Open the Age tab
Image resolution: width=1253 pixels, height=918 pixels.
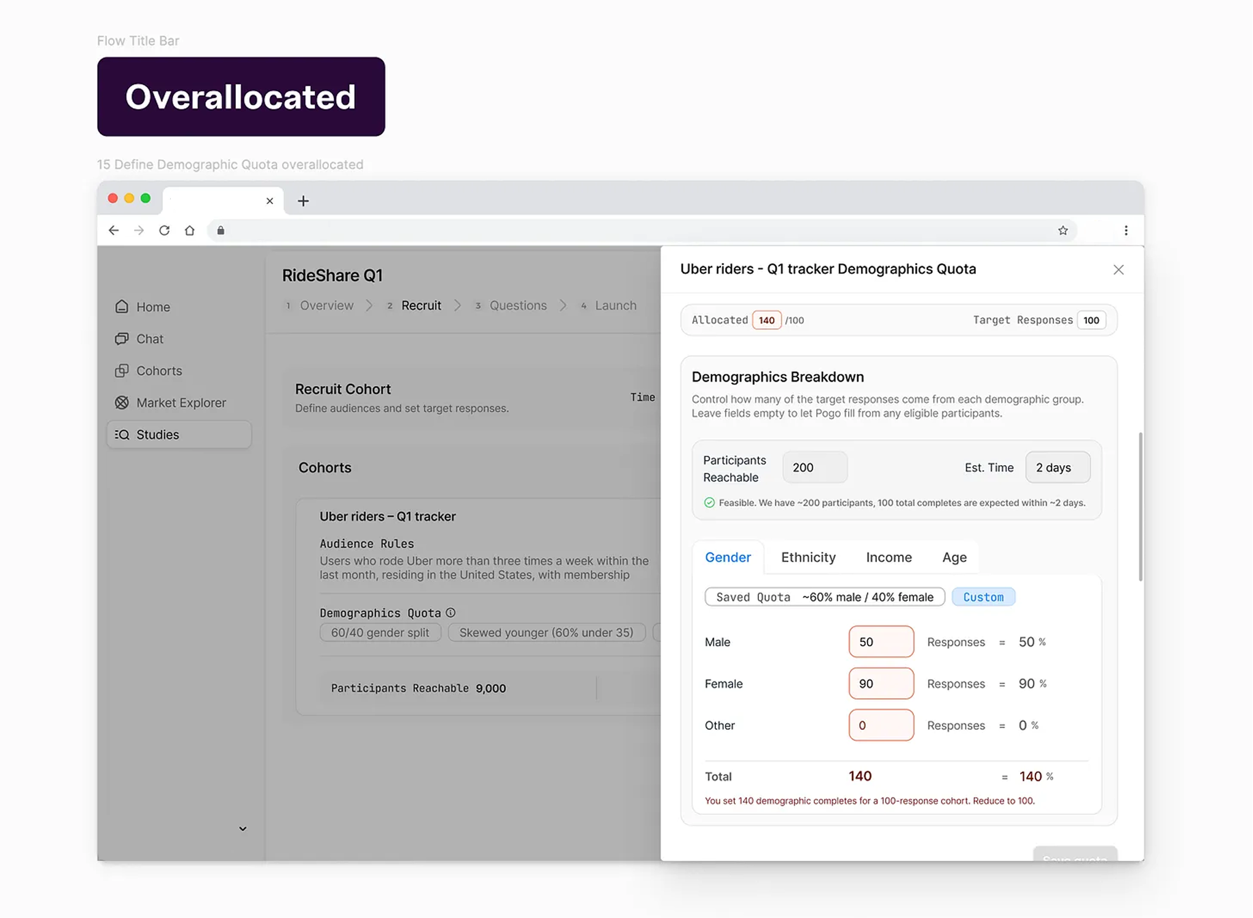tap(954, 557)
